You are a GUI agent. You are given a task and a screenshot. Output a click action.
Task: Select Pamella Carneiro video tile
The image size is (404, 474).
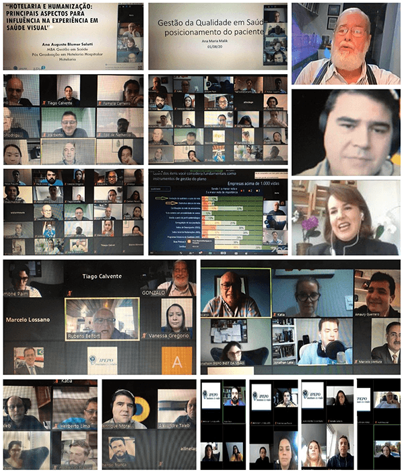click(x=120, y=90)
